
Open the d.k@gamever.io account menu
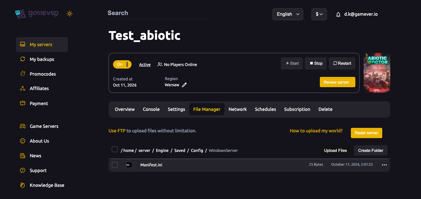(361, 14)
